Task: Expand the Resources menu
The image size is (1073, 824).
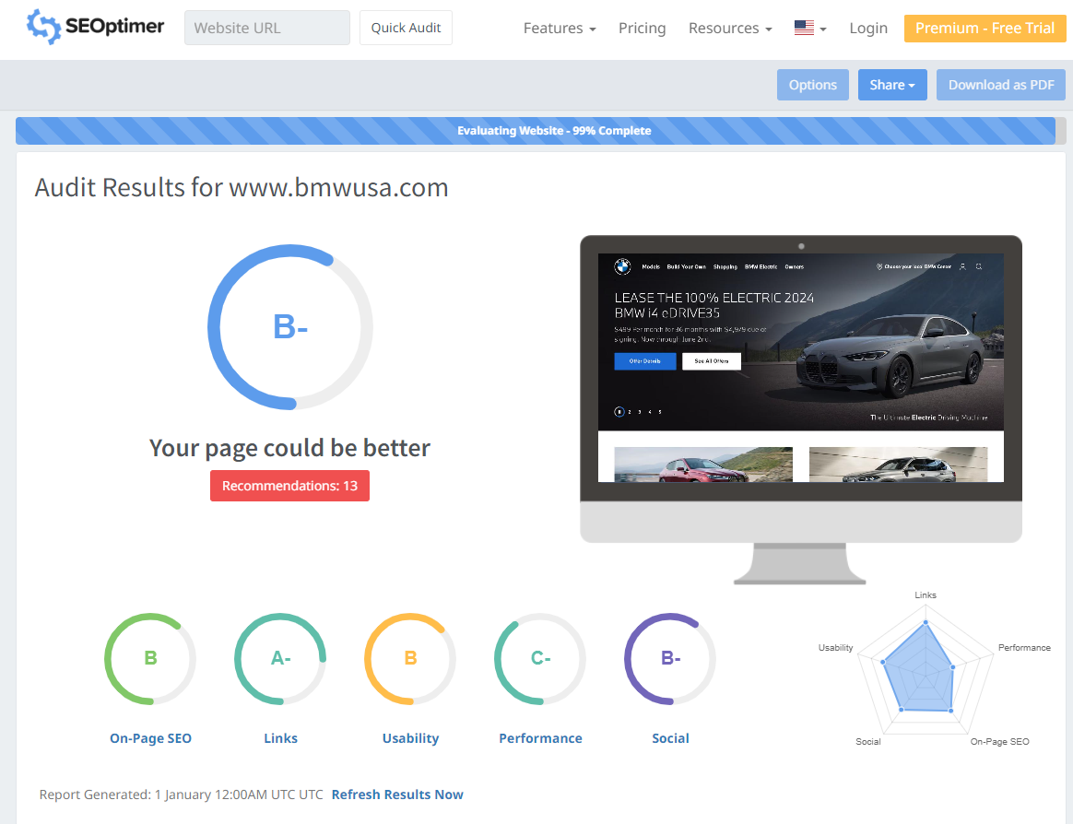Action: (730, 28)
